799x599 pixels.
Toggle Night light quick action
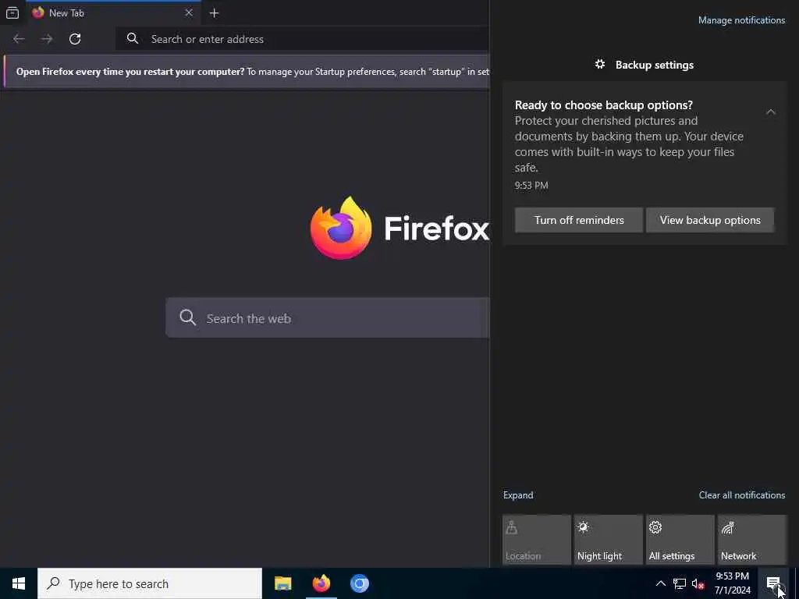609,540
